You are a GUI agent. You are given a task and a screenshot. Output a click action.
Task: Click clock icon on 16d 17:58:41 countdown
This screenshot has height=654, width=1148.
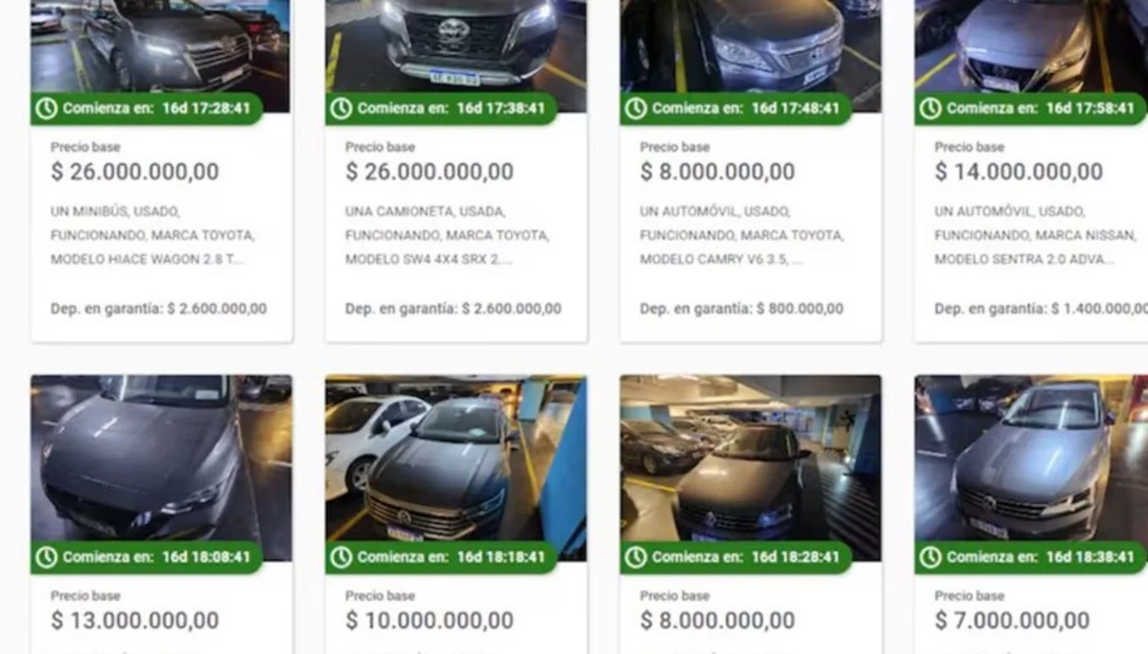click(x=931, y=109)
